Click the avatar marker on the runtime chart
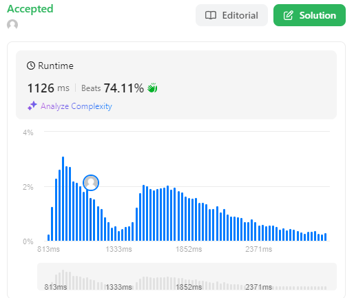The height and width of the screenshot is (298, 354). click(91, 183)
